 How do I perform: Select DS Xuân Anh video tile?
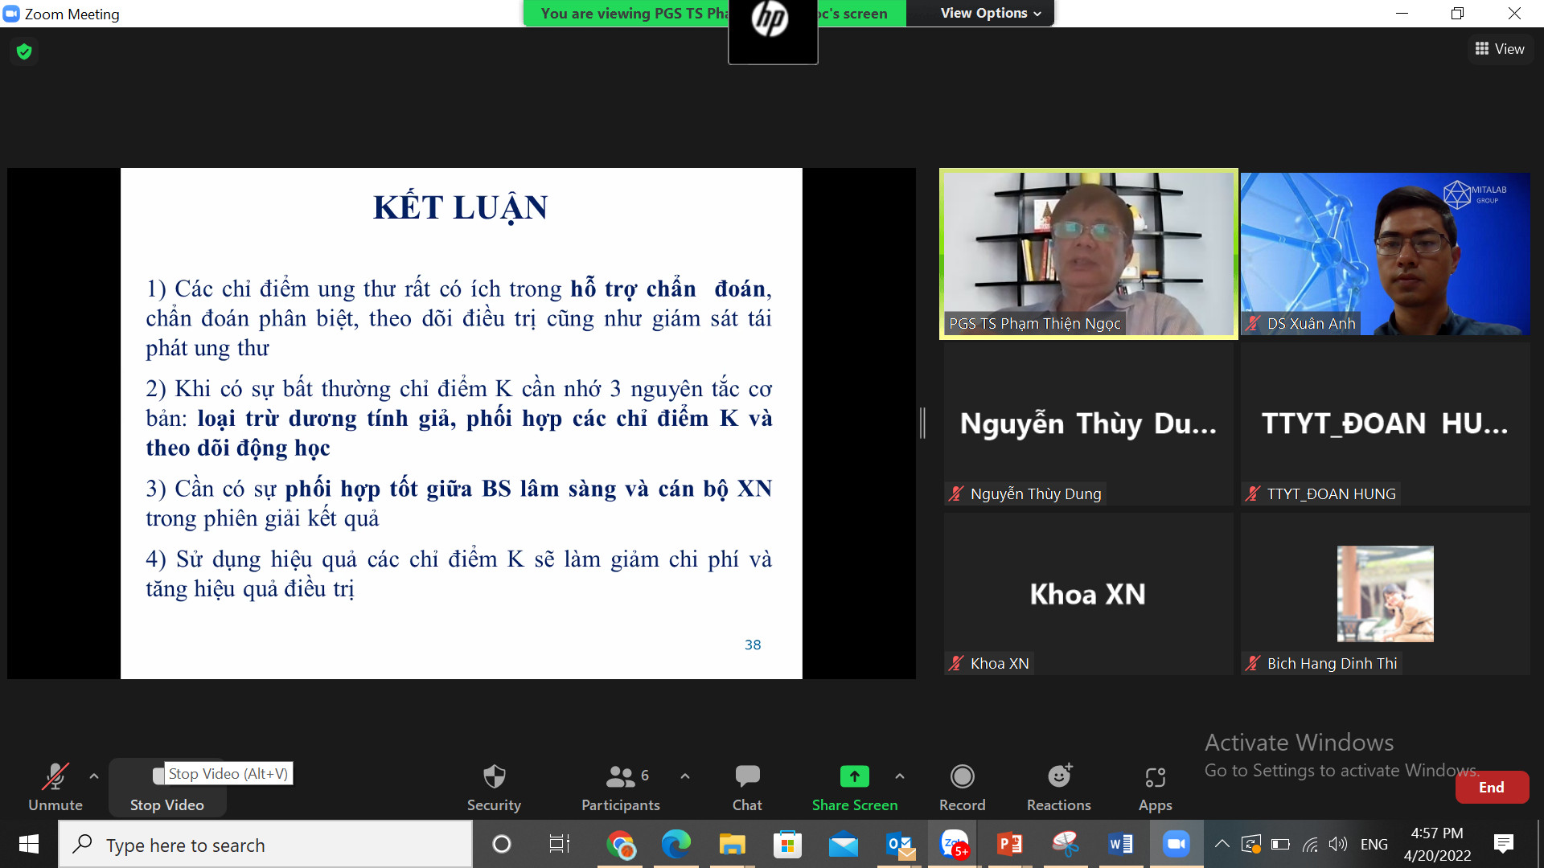[x=1385, y=254]
